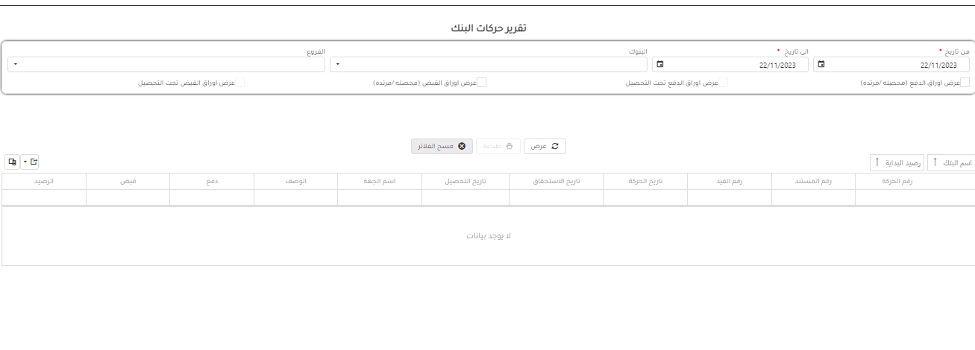The width and height of the screenshot is (975, 350).
Task: Click the export icon above the grid
Action: [33, 161]
